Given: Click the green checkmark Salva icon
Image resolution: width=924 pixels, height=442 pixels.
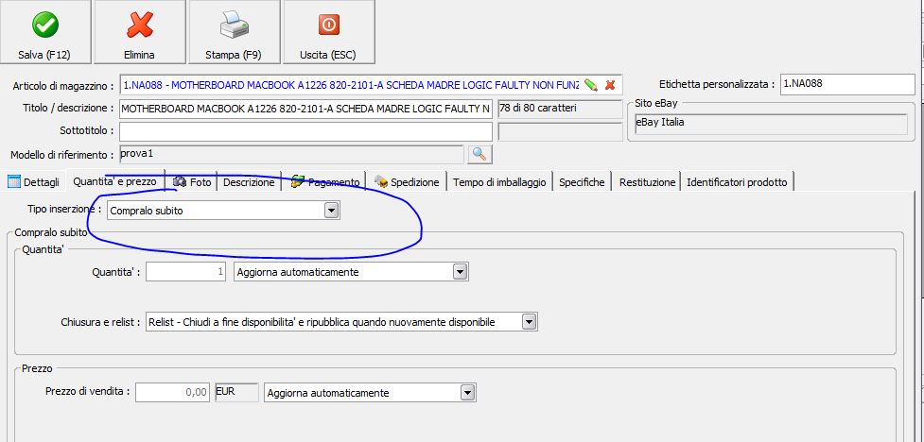Looking at the screenshot, I should tap(45, 25).
